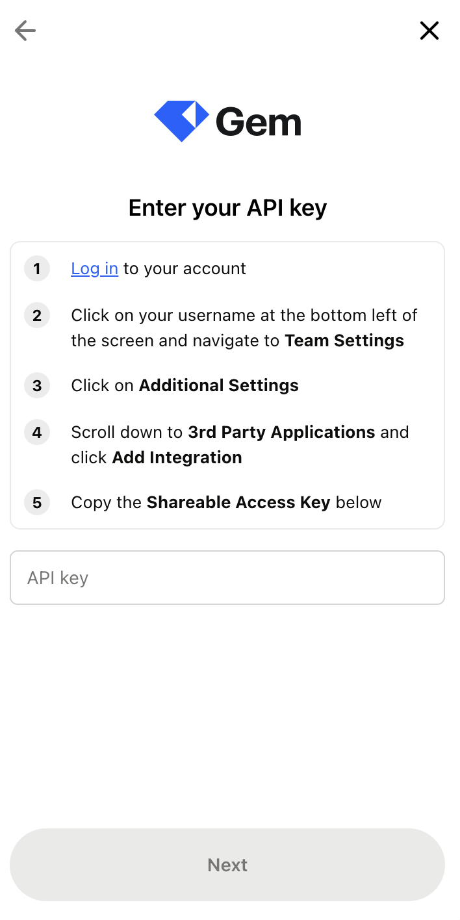460x920 pixels.
Task: Focus the API key input field
Action: (227, 578)
